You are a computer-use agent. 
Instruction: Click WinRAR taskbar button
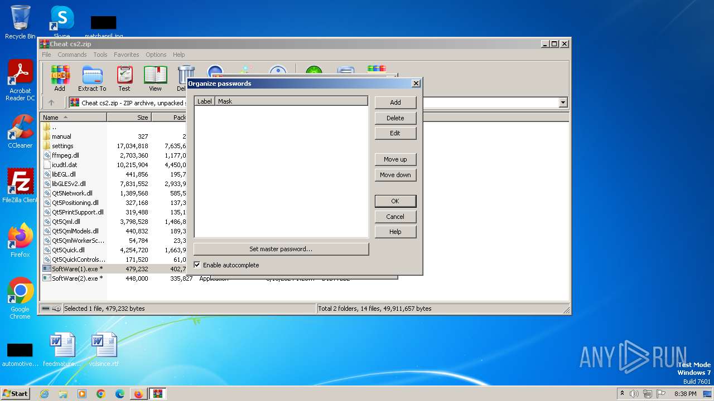tap(157, 394)
